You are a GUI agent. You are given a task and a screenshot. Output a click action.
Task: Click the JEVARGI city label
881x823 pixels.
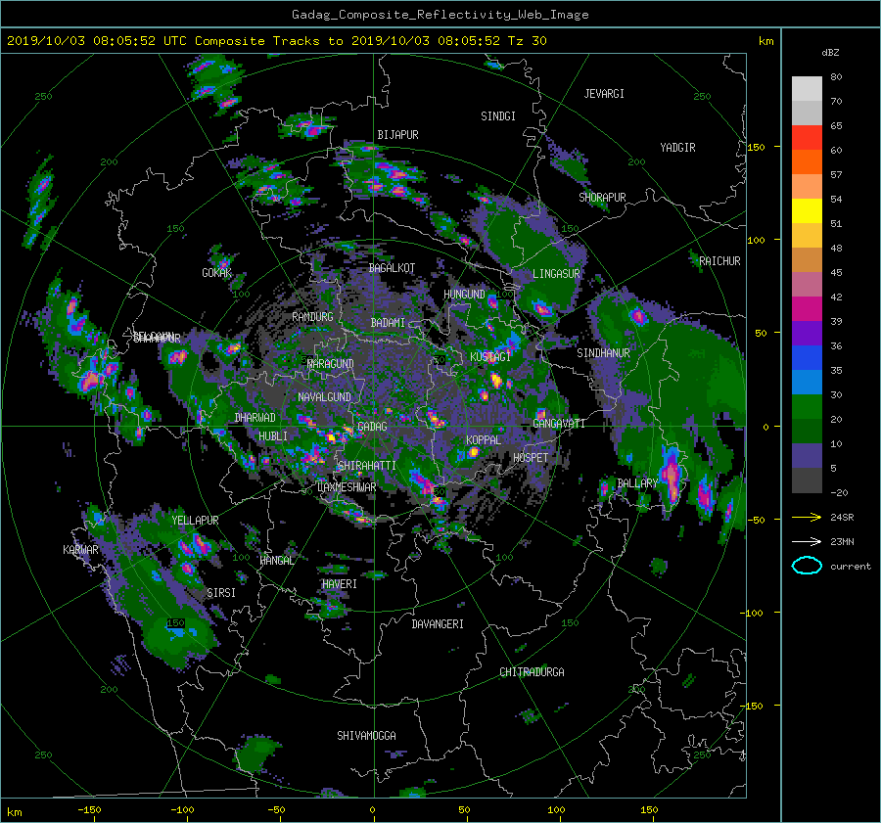604,94
